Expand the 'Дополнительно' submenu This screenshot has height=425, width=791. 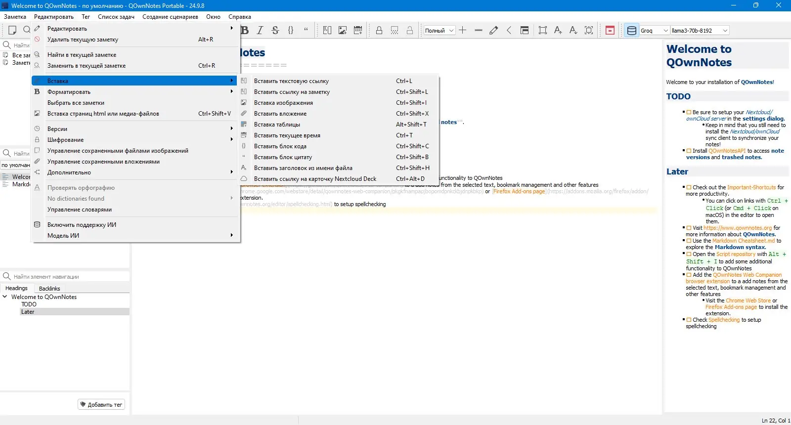[135, 172]
